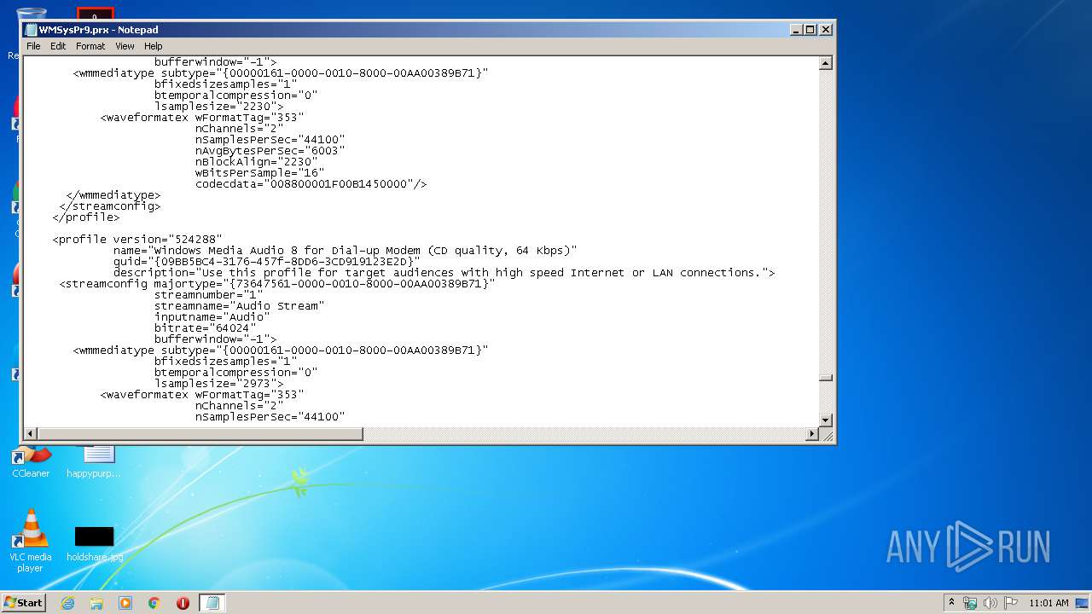Open the Edit menu
The height and width of the screenshot is (614, 1092).
[x=58, y=46]
